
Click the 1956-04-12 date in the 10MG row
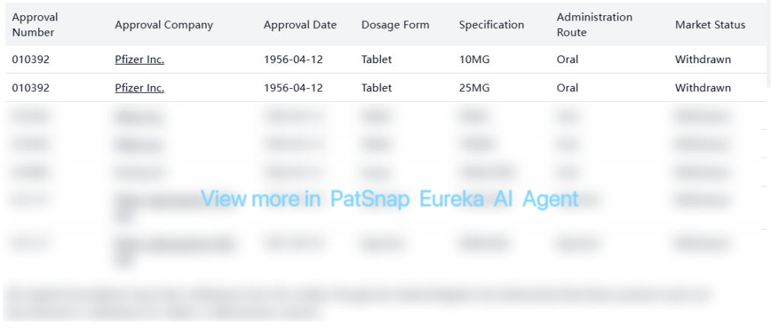pyautogui.click(x=293, y=59)
